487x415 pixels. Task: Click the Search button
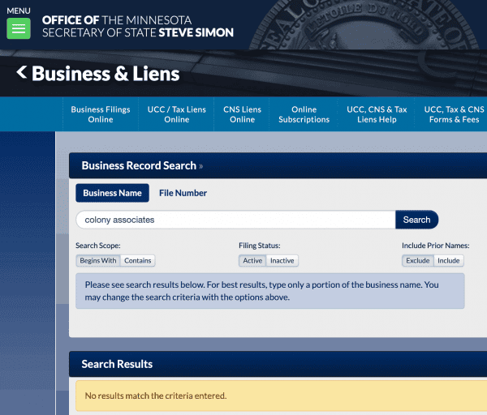pos(417,220)
